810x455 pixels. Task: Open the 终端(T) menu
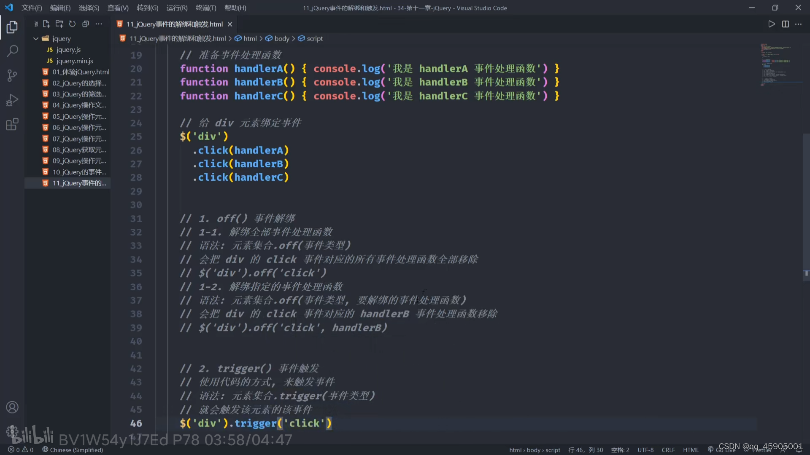click(206, 8)
